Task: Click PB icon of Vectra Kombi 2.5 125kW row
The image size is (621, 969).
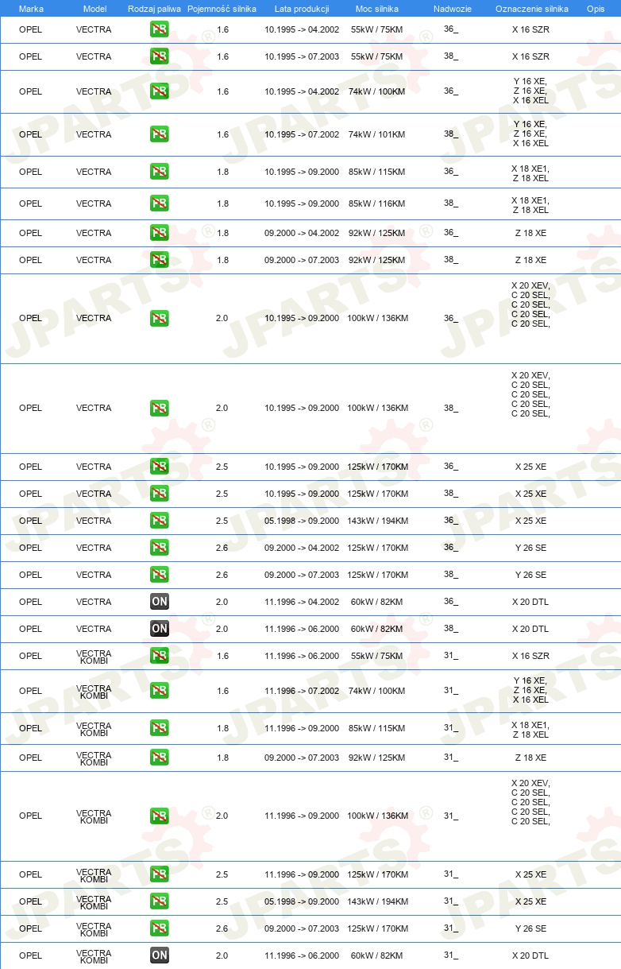Action: (159, 874)
